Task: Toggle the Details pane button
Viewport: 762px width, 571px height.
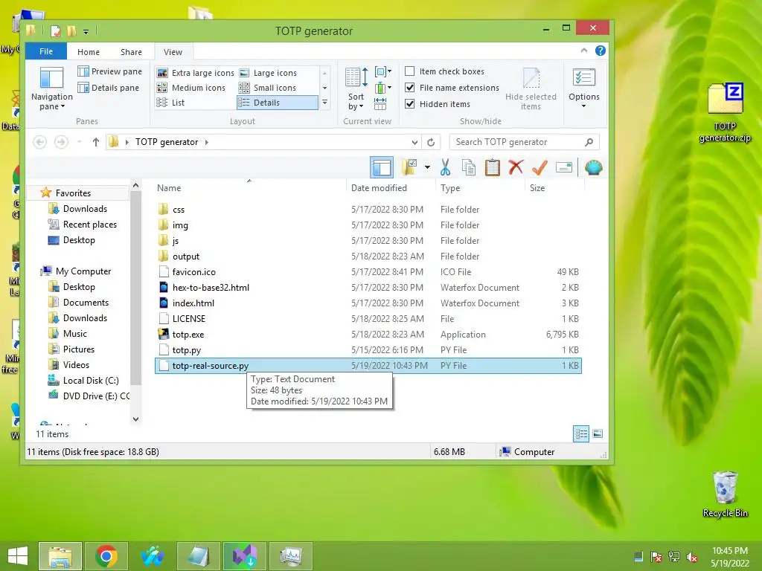Action: (x=109, y=88)
